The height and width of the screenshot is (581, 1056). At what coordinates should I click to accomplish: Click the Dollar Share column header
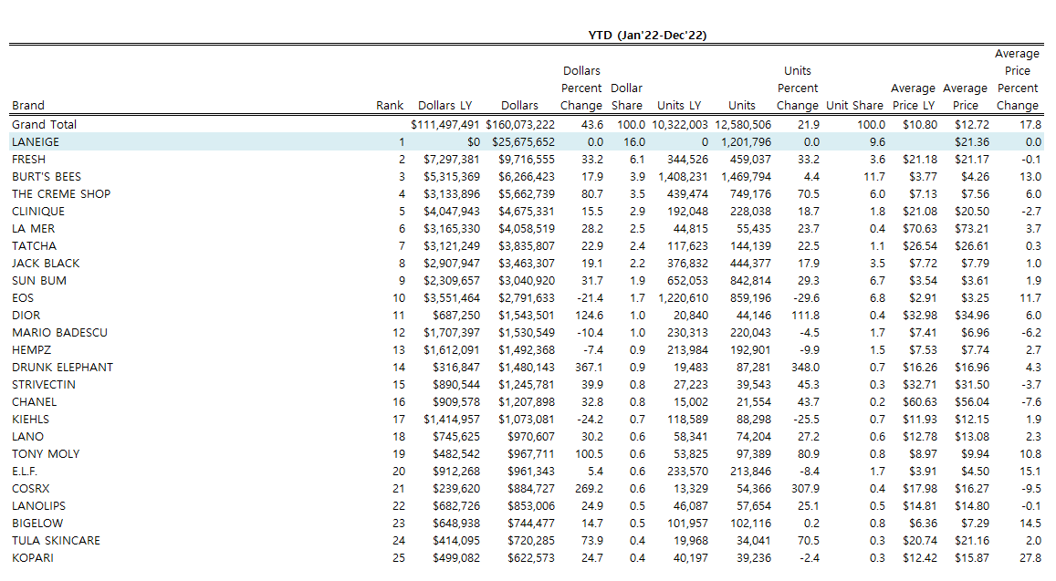coord(626,97)
